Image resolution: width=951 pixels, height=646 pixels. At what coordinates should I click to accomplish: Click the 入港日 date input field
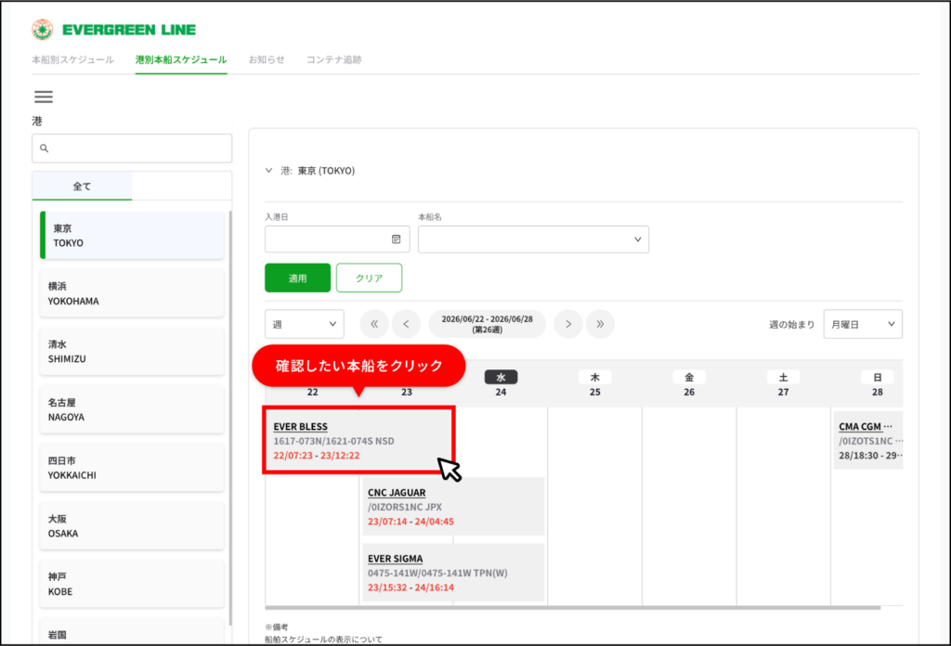pyautogui.click(x=337, y=239)
